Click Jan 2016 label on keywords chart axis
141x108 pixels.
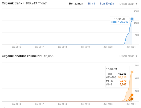(16, 104)
